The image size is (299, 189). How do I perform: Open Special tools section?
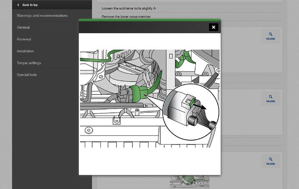[x=27, y=75]
